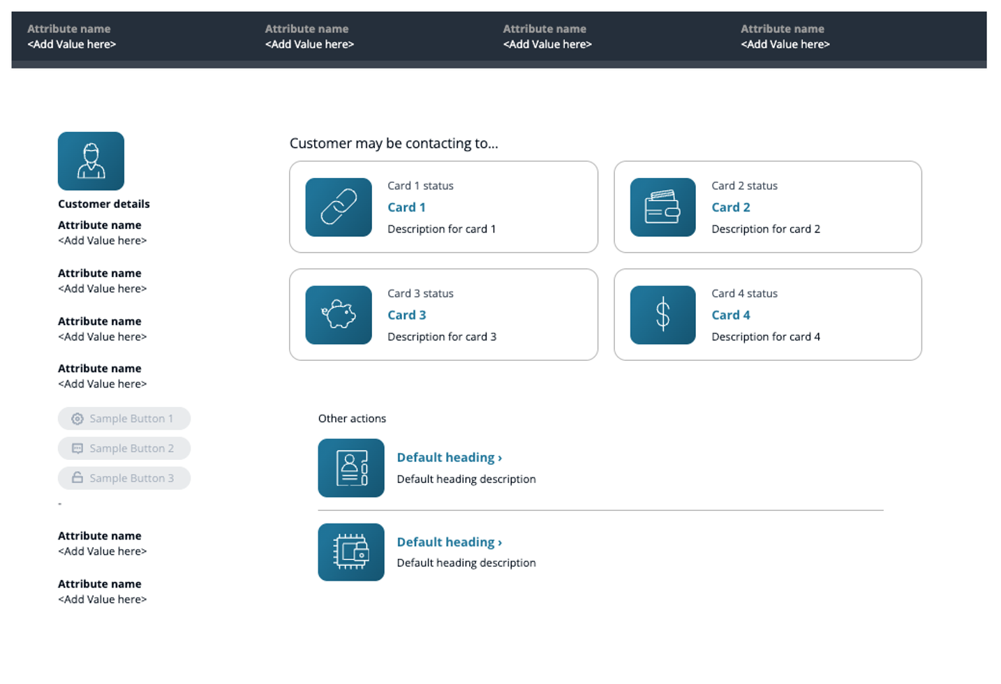
Task: Click the chain link icon on Card 1
Action: [x=339, y=207]
